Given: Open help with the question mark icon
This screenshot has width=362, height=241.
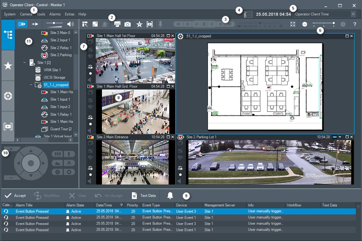Looking at the screenshot, I should click(355, 24).
